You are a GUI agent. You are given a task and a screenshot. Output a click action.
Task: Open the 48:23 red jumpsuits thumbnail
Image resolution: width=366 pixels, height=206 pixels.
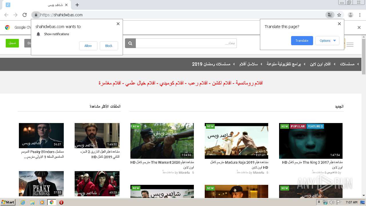(97, 184)
